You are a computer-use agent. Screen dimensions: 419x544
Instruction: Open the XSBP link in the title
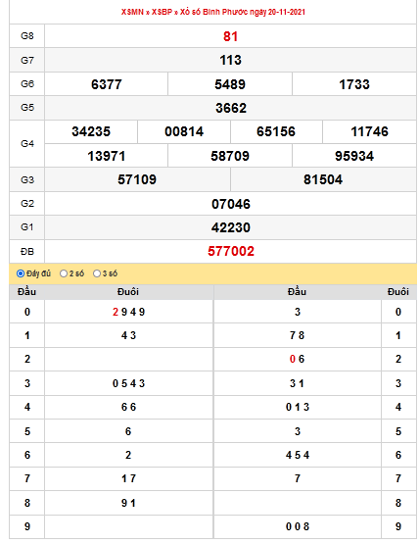(162, 12)
